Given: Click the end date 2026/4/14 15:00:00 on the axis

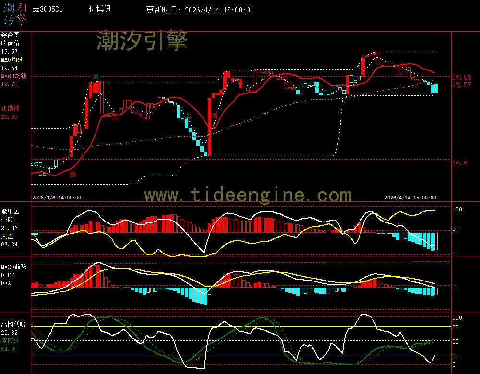Looking at the screenshot, I should [410, 198].
